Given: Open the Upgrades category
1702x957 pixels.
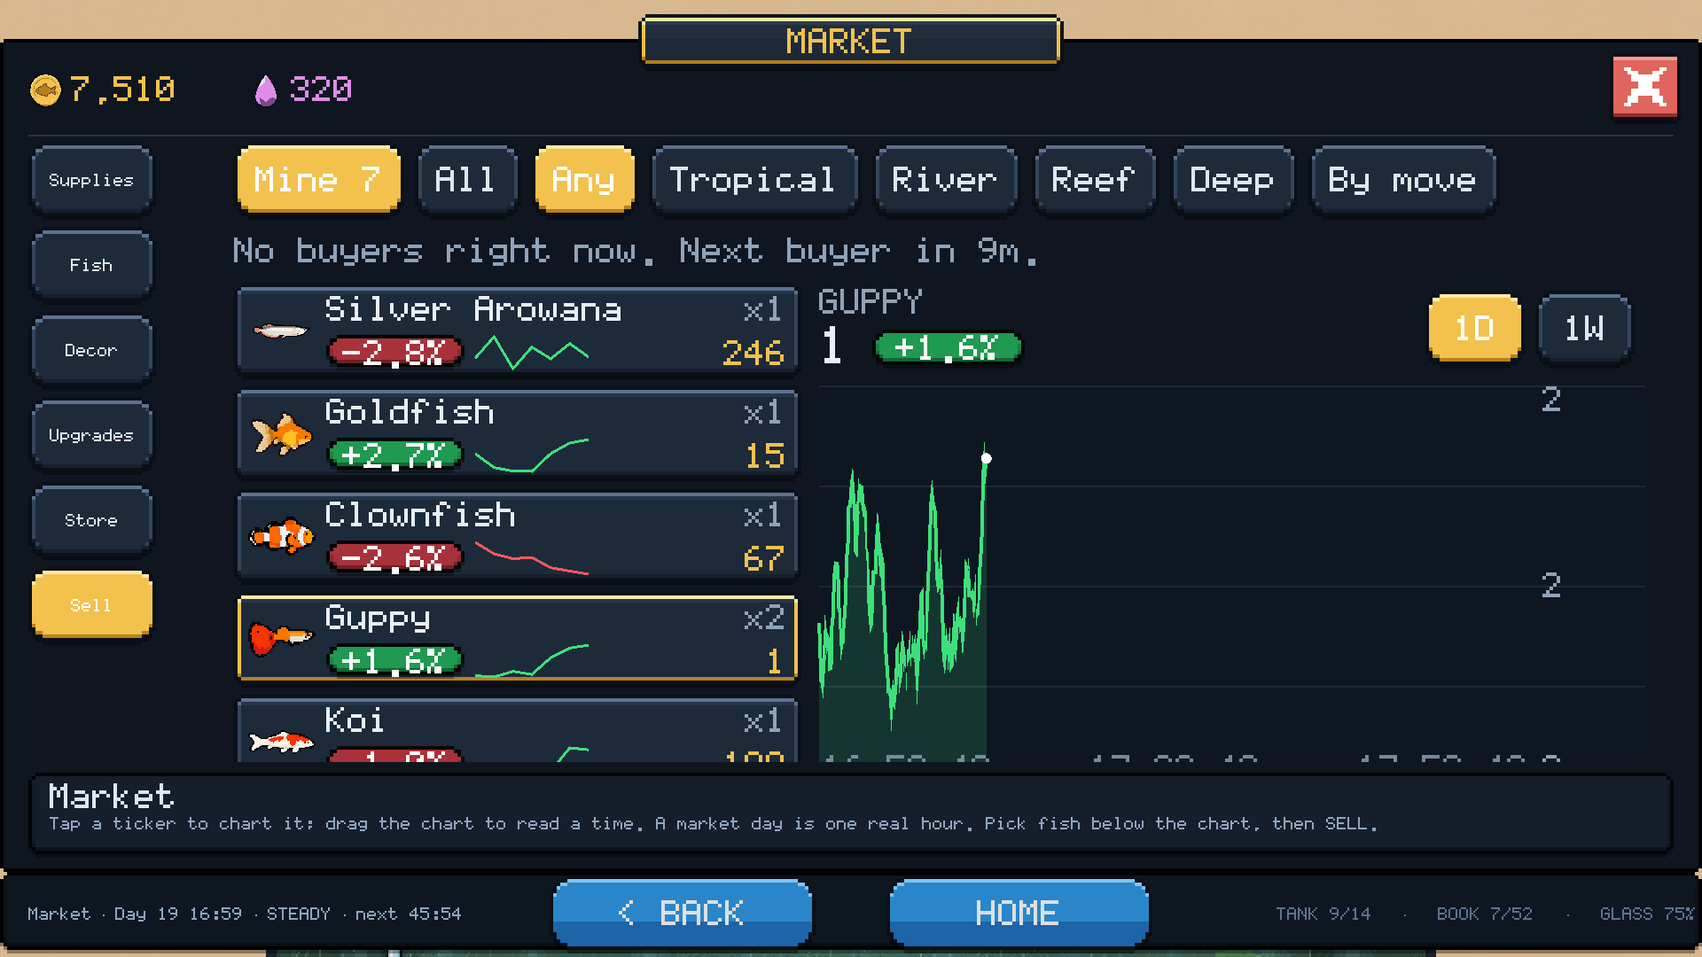Looking at the screenshot, I should pyautogui.click(x=91, y=435).
